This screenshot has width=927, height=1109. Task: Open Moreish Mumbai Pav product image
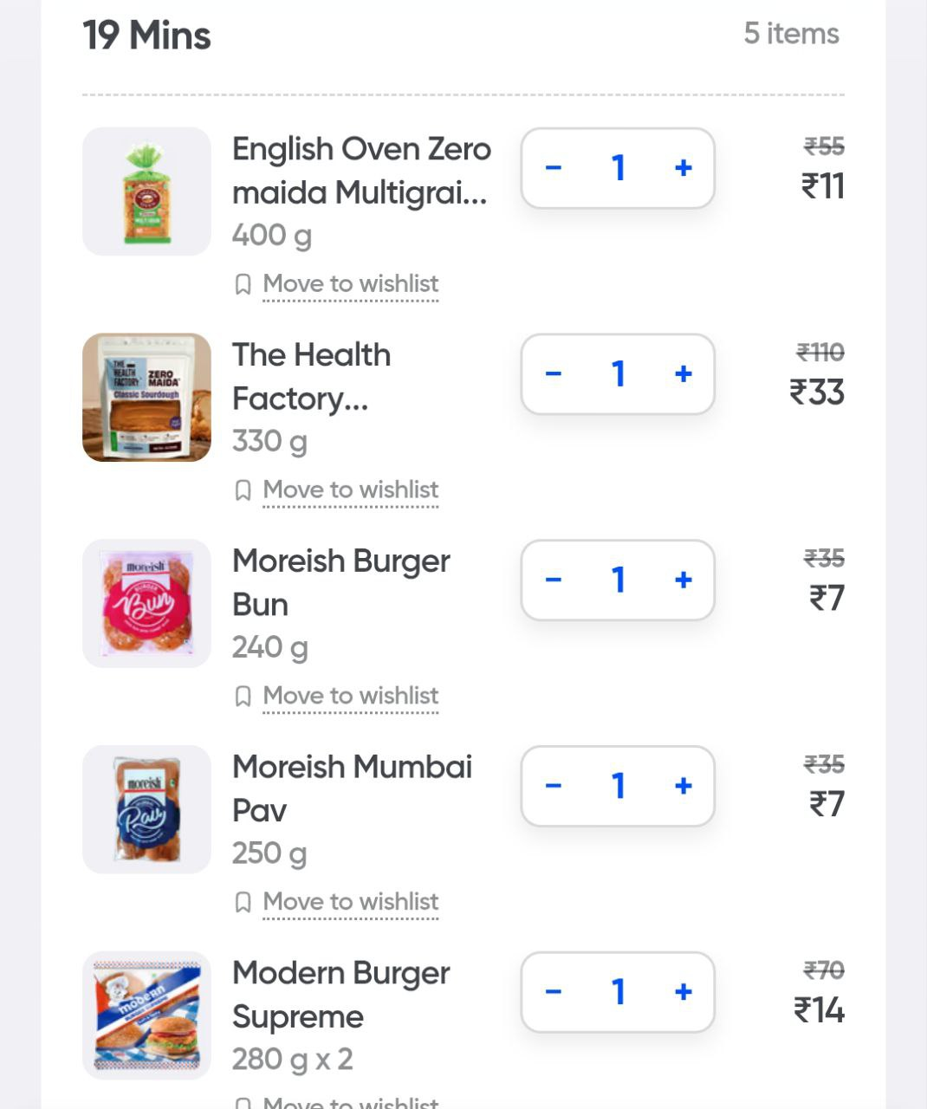pos(146,809)
